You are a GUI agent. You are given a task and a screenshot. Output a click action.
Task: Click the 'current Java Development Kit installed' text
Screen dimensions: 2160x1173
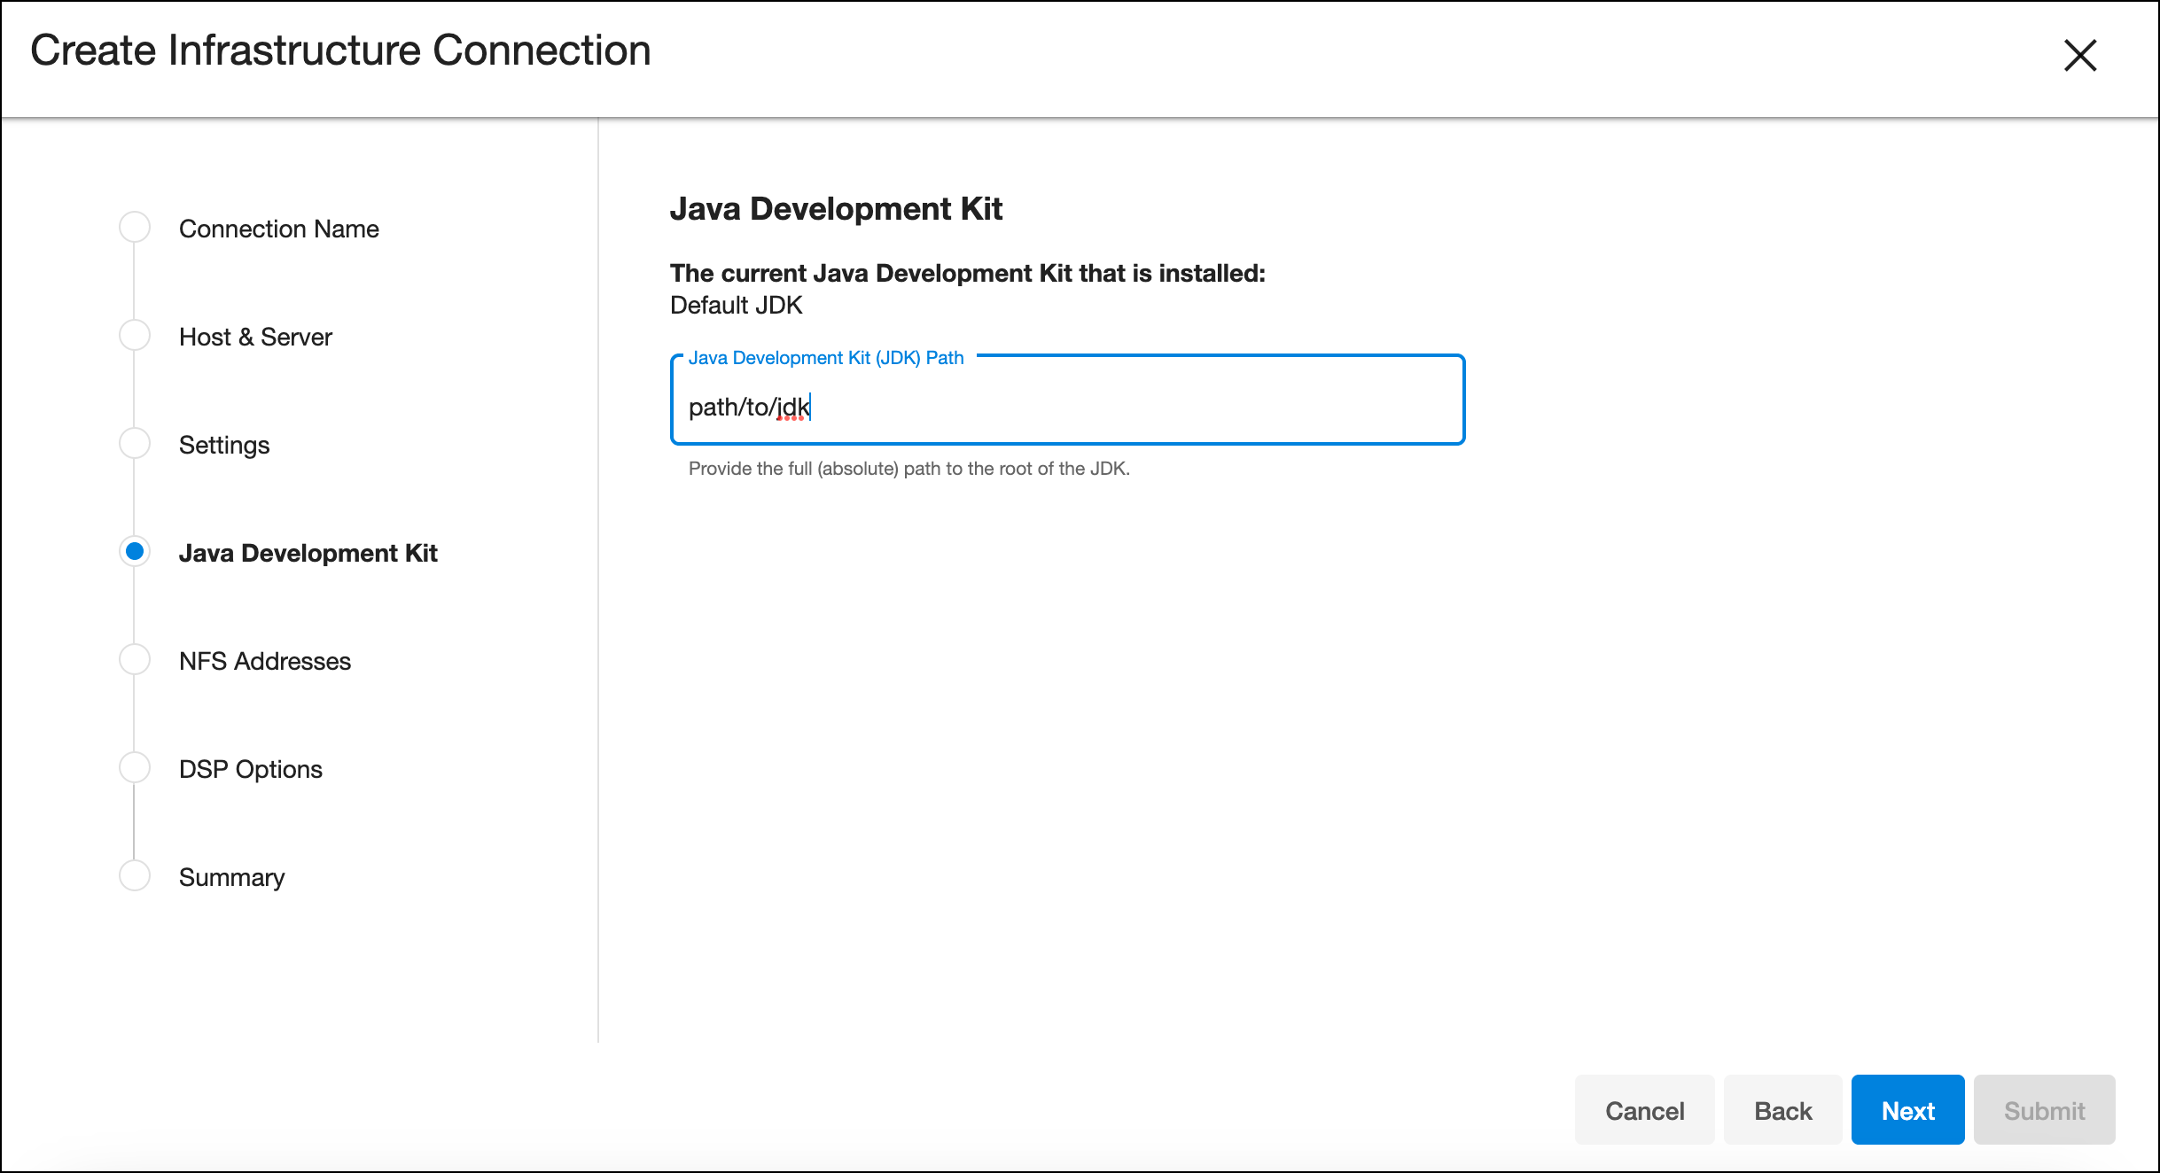pyautogui.click(x=968, y=273)
